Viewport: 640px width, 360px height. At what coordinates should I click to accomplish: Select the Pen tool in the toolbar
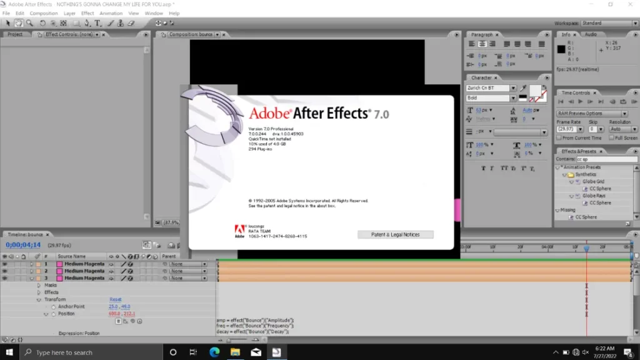click(87, 23)
